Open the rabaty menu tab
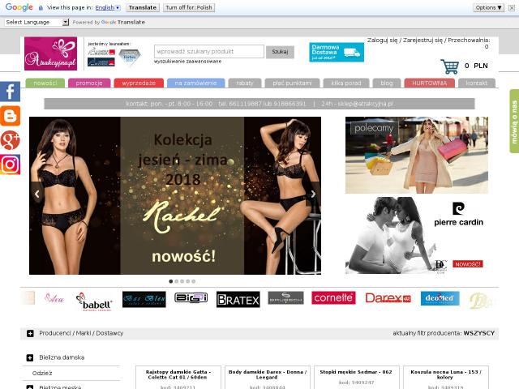 (245, 83)
